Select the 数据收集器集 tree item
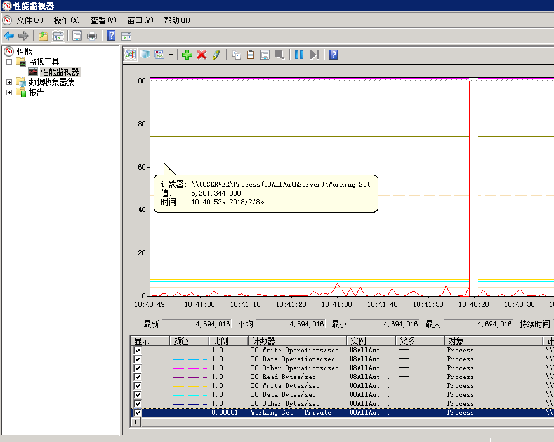554x442 pixels. (51, 83)
